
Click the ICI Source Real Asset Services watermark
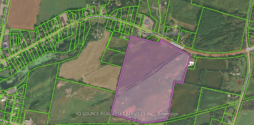coord(127,113)
